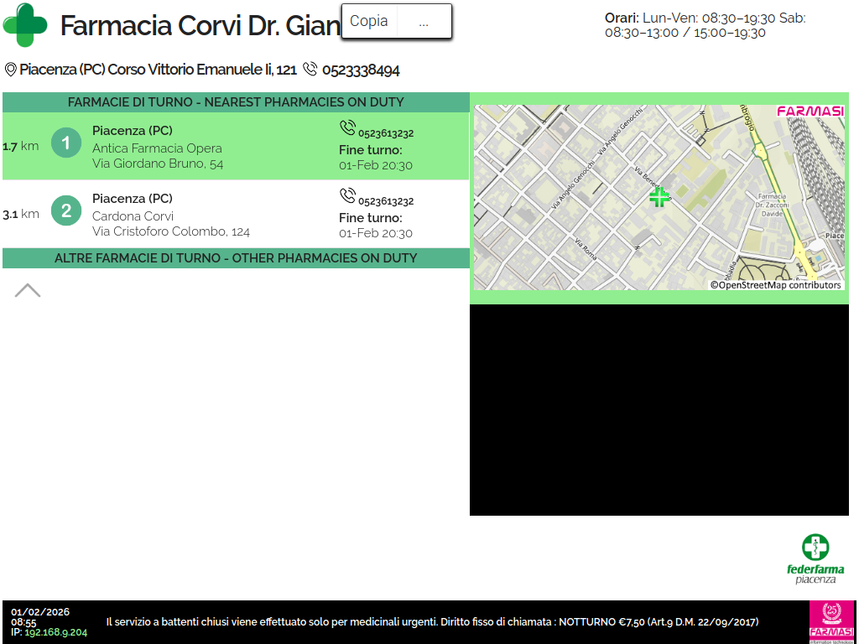Click the location pin icon beside Piacenza address
This screenshot has height=644, width=859.
pos(10,70)
